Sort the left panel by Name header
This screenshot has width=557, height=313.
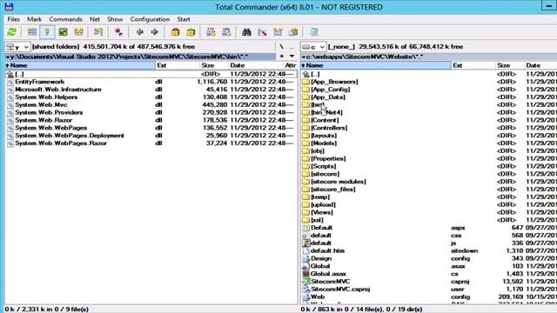(x=80, y=65)
